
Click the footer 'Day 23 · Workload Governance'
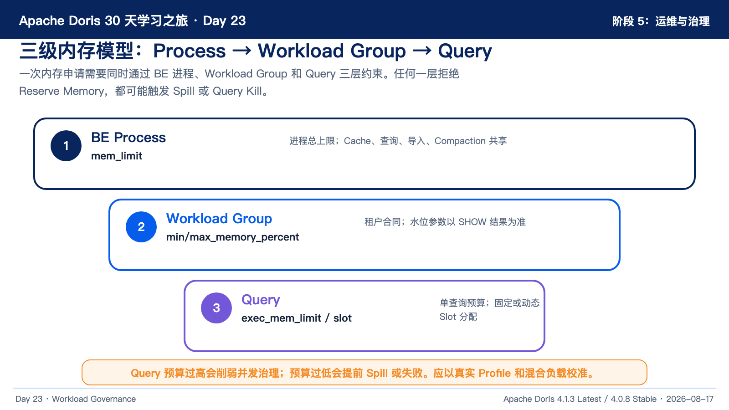(76, 399)
